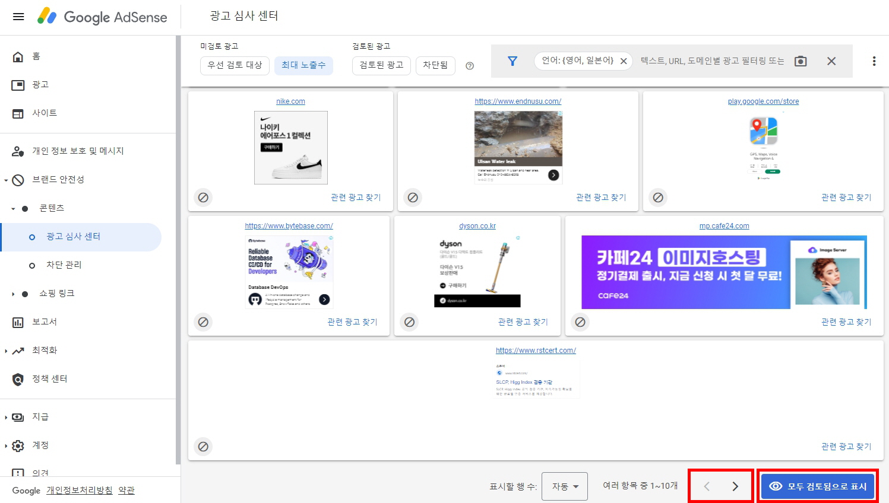Screen dimensions: 889x503
Task: Click the Nike Air Force ad thumbnail
Action: point(291,148)
